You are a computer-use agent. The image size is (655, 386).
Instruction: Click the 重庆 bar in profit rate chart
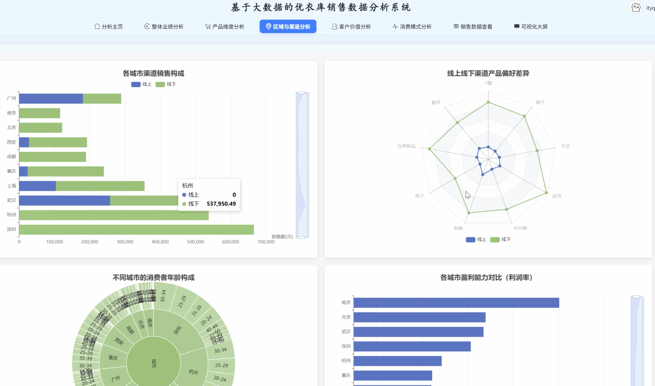[393, 375]
